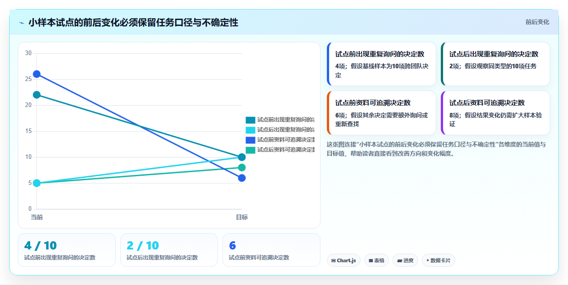Click the 当前 x-axis label

(x=37, y=217)
